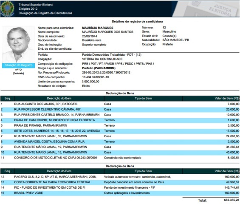Click value '49.960,57' in row 13

point(233,182)
